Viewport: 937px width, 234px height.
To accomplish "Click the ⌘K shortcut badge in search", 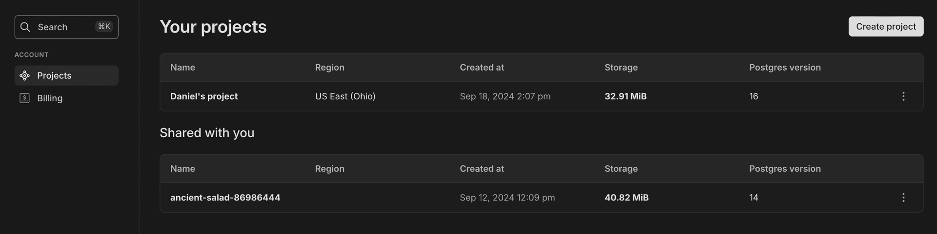I will (104, 27).
